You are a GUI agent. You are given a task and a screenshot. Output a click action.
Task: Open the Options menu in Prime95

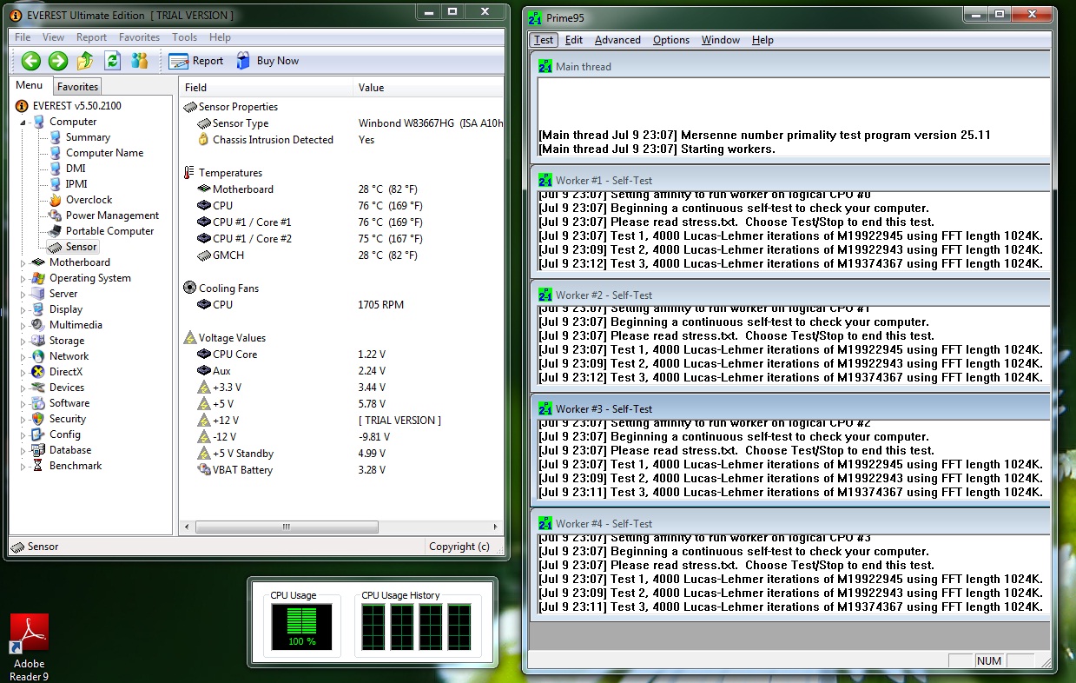(671, 40)
